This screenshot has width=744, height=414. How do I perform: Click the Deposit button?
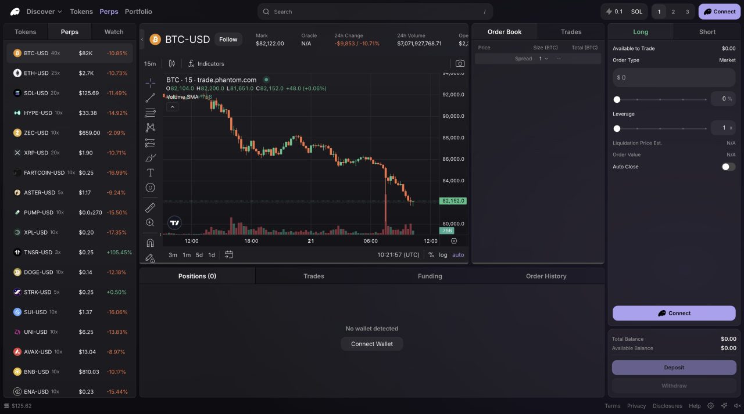[674, 368]
